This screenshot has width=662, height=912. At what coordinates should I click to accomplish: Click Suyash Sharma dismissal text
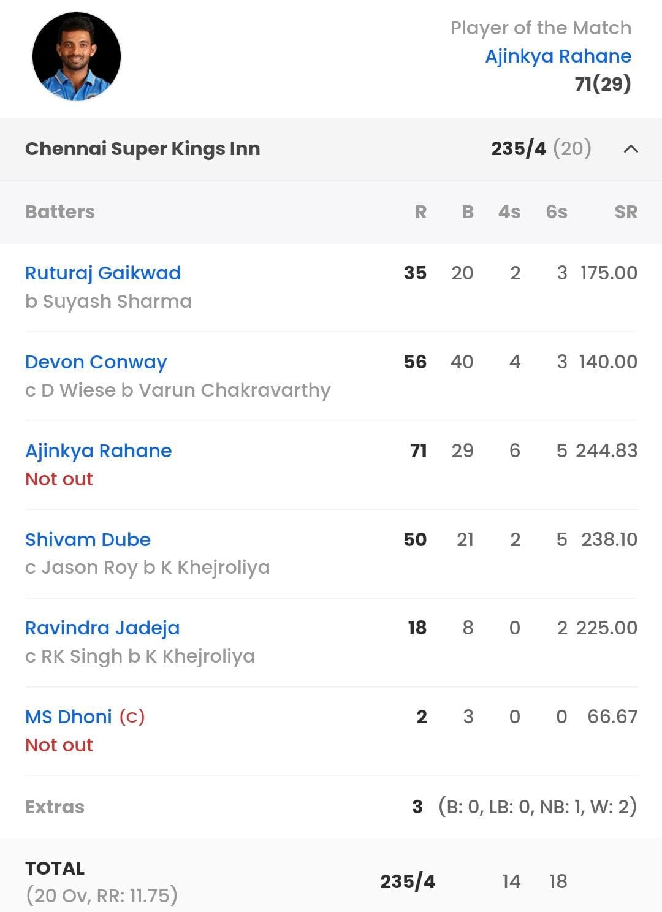click(108, 302)
